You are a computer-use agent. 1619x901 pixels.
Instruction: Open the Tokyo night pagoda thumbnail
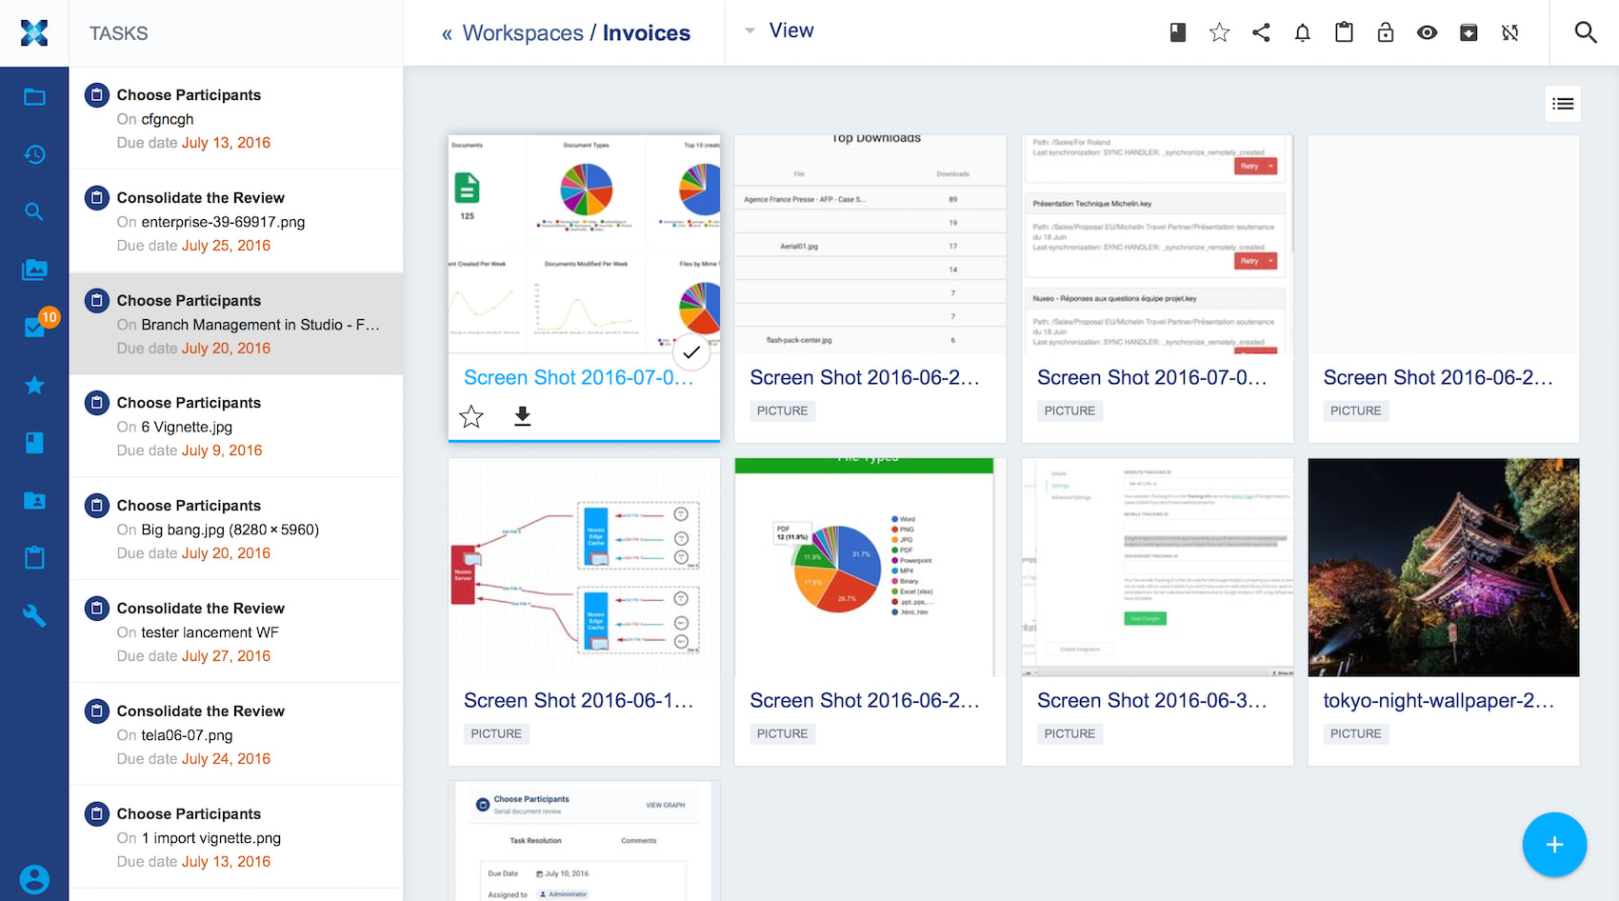[x=1444, y=568]
